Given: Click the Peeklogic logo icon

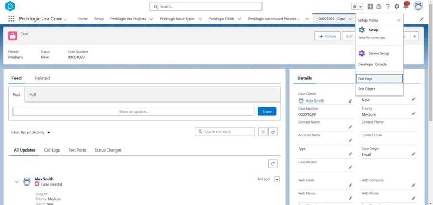Looking at the screenshot, I should tap(10, 6).
